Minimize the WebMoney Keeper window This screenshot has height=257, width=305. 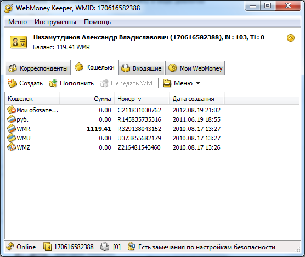[253, 6]
